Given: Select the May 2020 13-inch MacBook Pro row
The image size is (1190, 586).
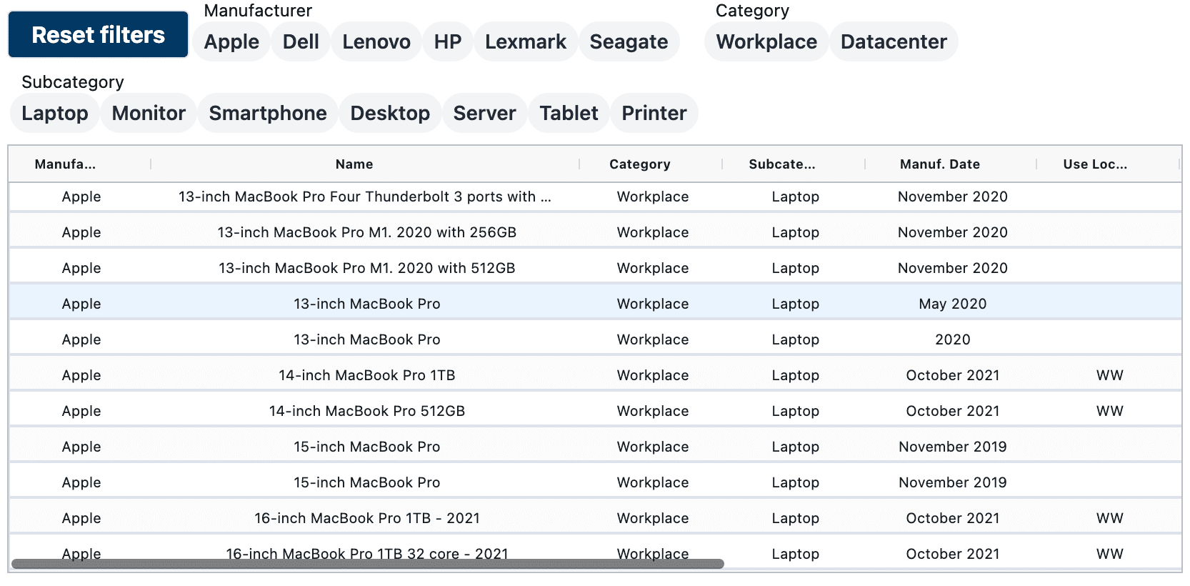Looking at the screenshot, I should tap(366, 304).
